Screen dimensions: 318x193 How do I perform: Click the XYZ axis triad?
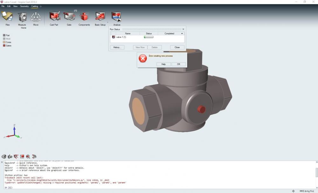pos(13,132)
